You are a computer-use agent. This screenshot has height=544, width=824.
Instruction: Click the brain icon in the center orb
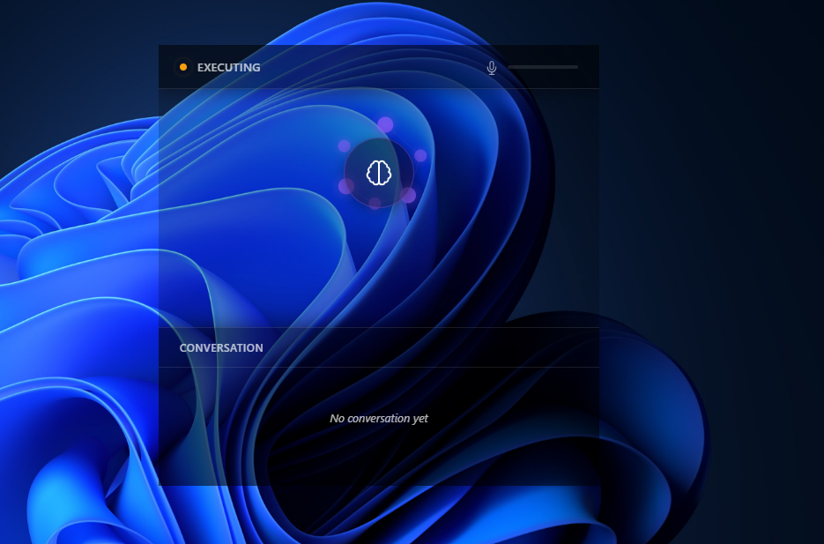[379, 173]
